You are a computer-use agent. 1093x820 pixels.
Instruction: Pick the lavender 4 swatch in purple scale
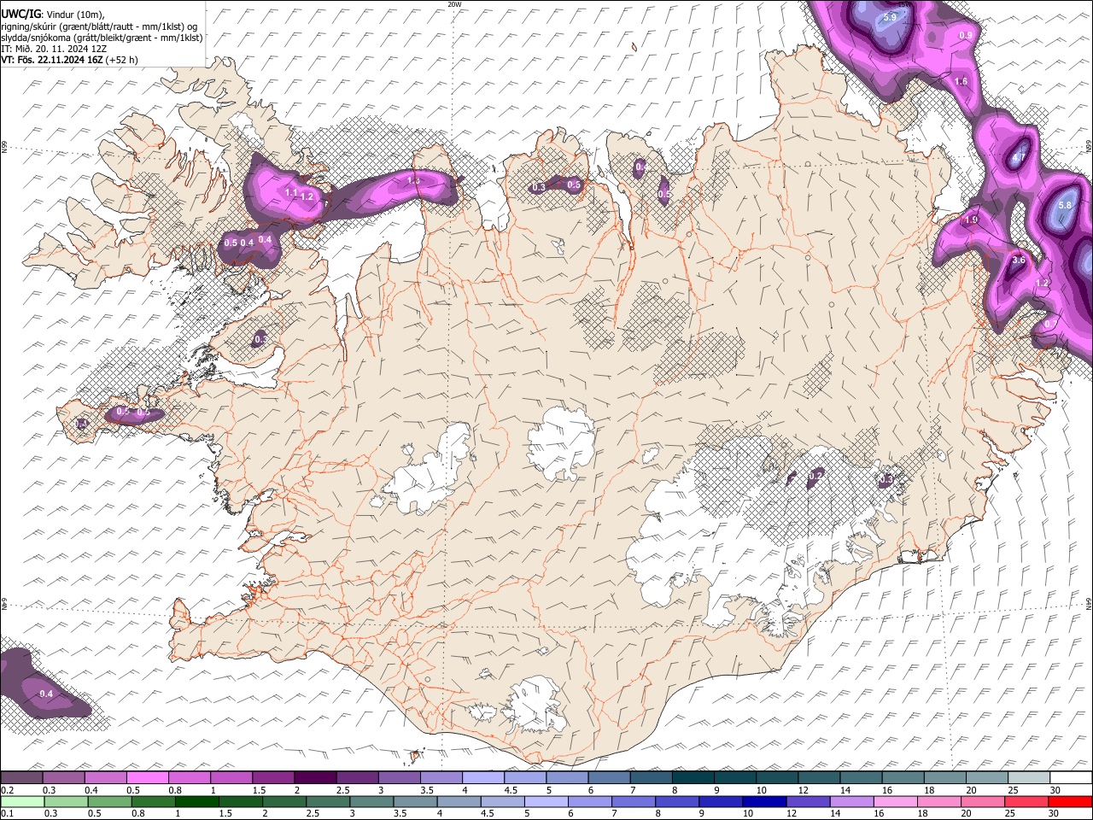pos(483,778)
